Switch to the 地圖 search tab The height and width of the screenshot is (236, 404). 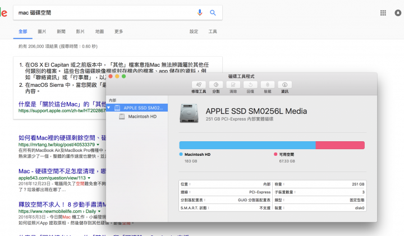[99, 31]
